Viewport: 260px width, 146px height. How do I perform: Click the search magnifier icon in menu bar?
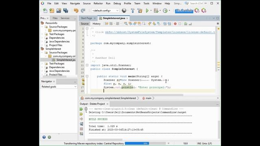186,3
